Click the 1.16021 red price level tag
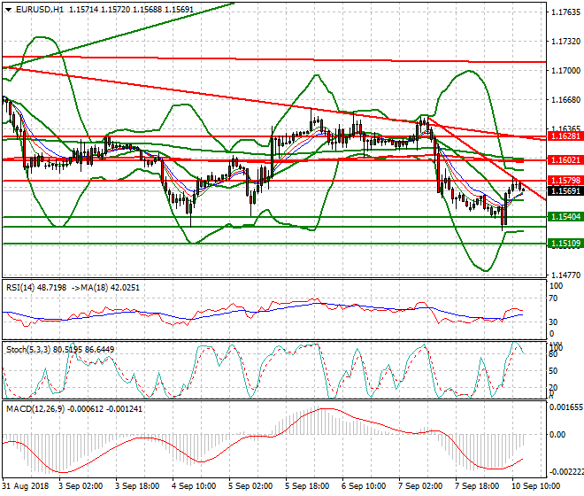Viewport: 584px width, 496px height. coord(564,159)
